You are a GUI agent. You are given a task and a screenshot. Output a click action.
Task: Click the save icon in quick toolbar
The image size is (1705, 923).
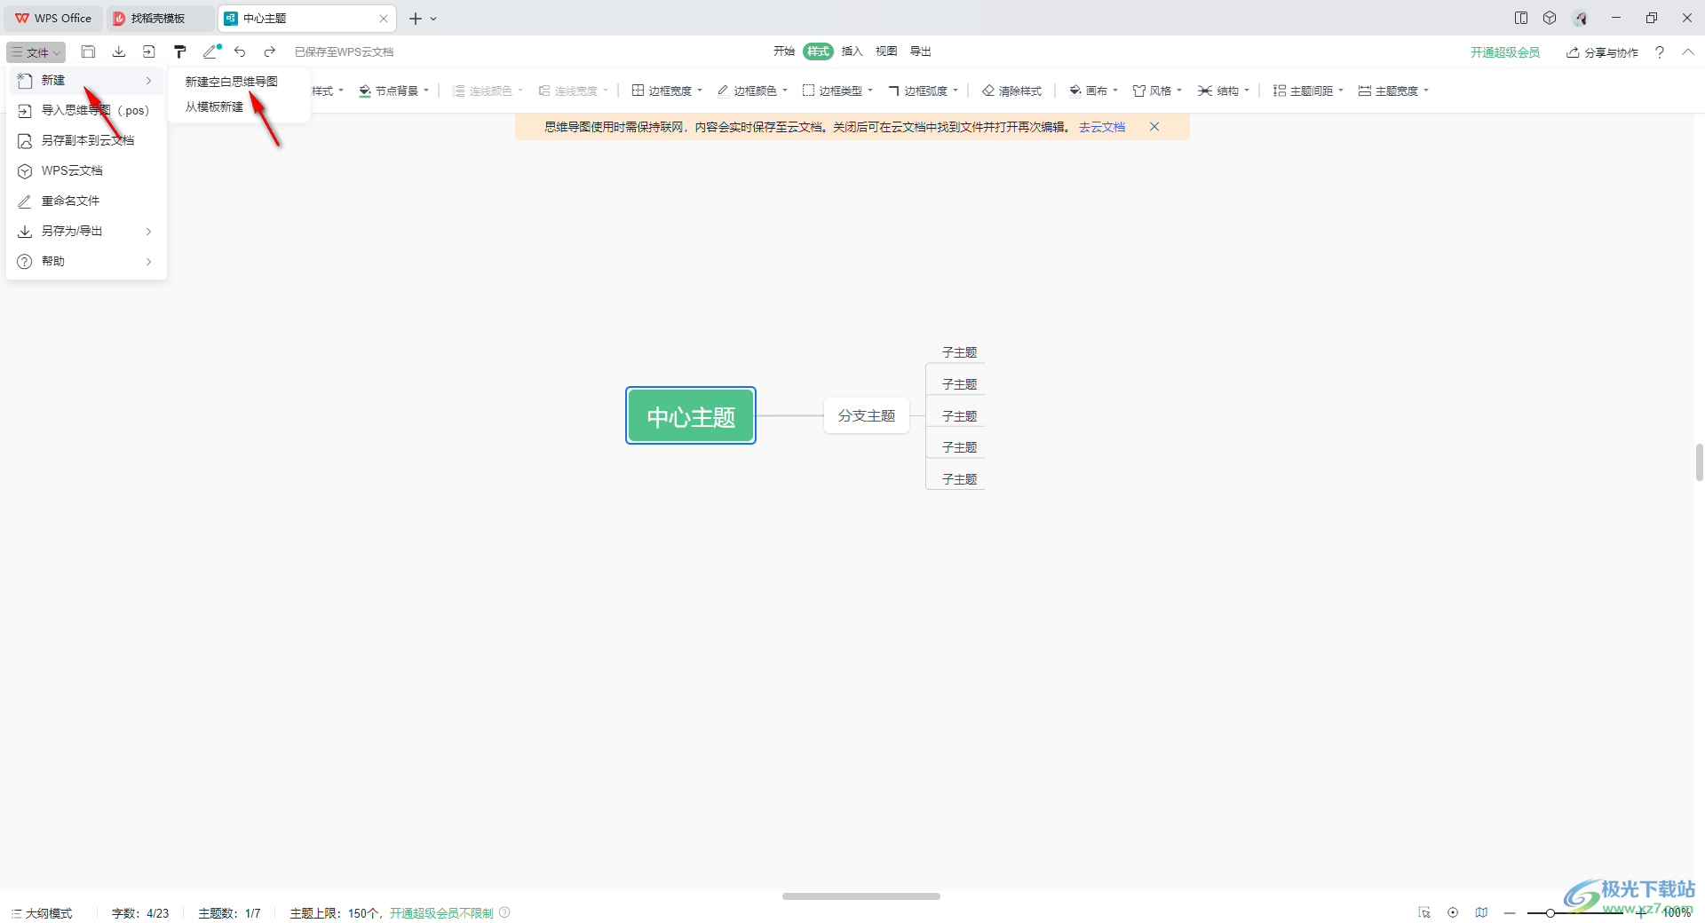click(x=88, y=51)
